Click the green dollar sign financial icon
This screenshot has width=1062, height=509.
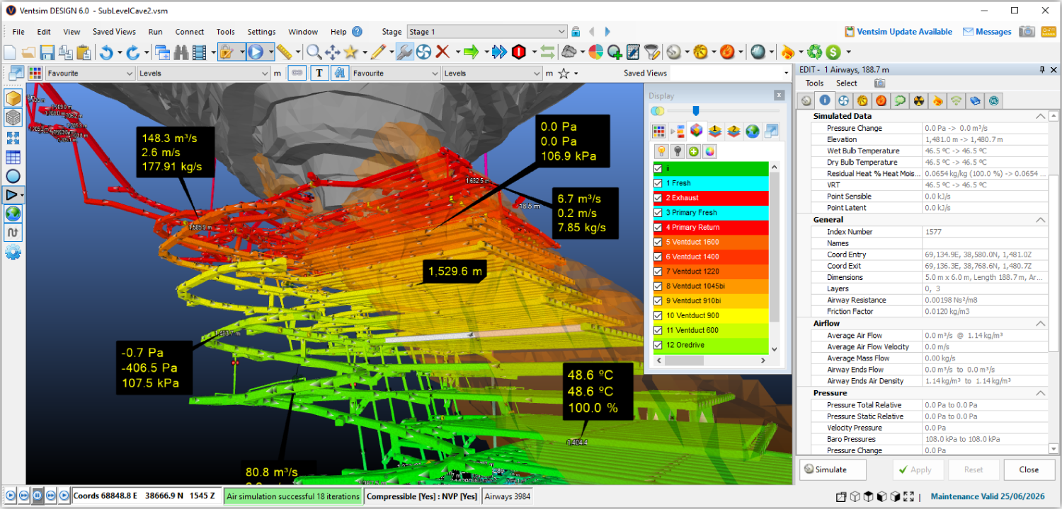tap(833, 52)
